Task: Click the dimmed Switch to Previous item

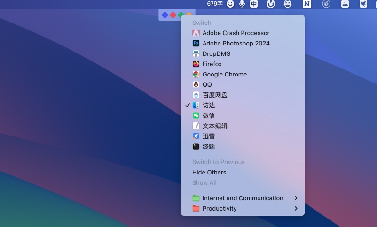Action: pyautogui.click(x=243, y=162)
